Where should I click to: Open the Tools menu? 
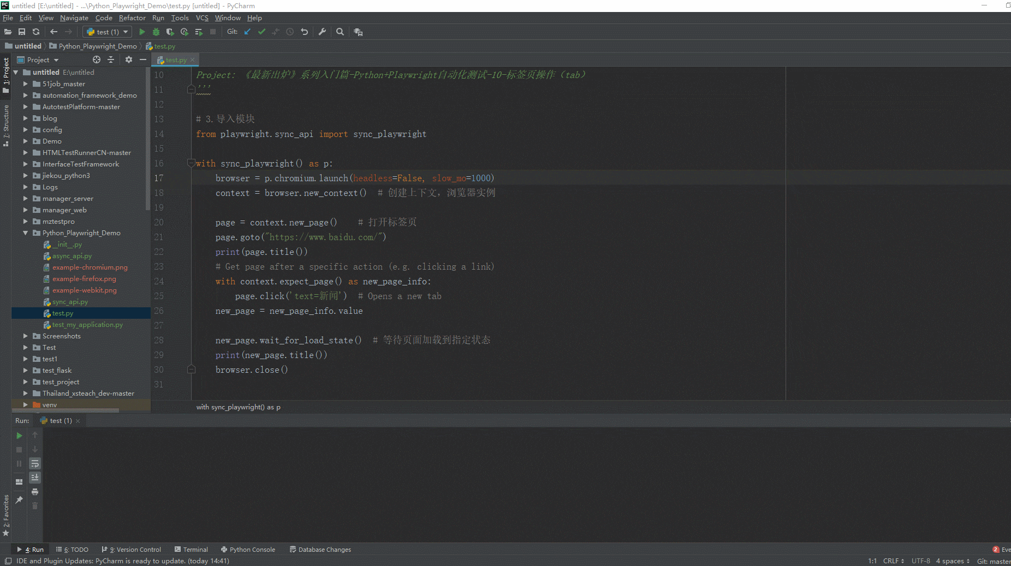180,17
